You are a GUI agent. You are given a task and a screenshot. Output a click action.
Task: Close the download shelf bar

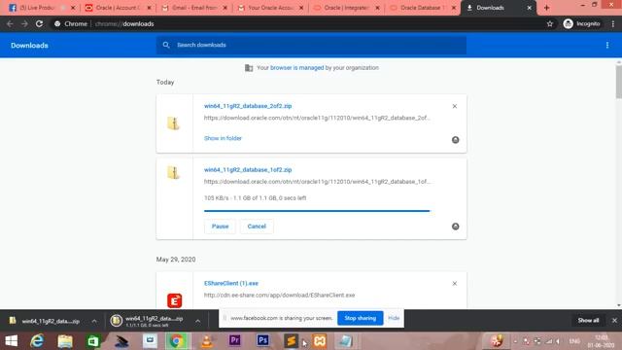614,320
